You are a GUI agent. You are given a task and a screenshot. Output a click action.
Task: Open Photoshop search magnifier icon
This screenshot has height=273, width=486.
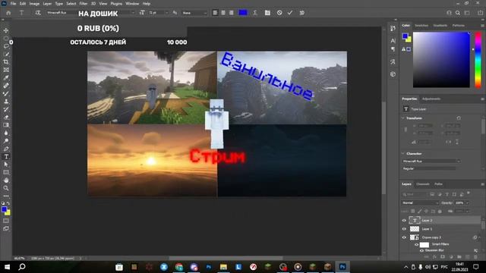click(458, 13)
